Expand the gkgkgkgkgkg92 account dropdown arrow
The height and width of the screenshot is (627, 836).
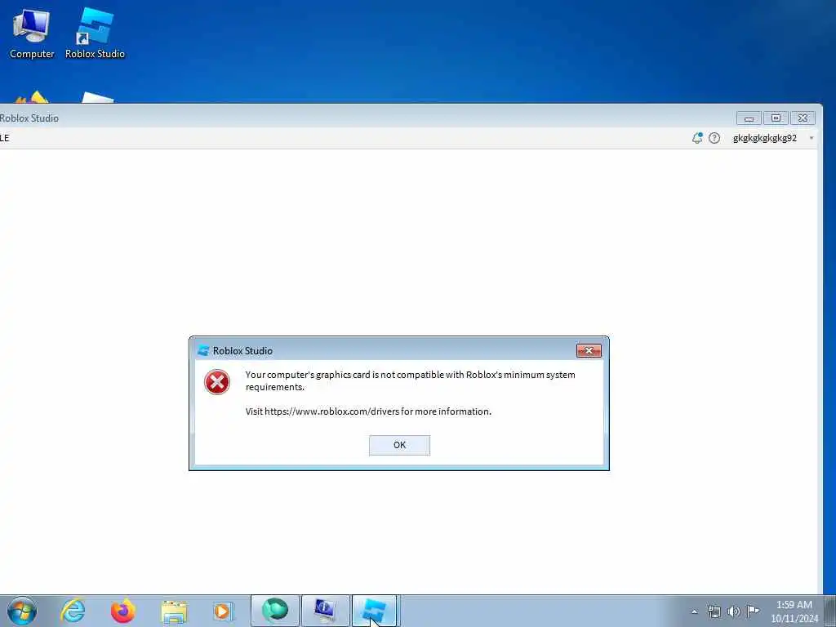(812, 138)
